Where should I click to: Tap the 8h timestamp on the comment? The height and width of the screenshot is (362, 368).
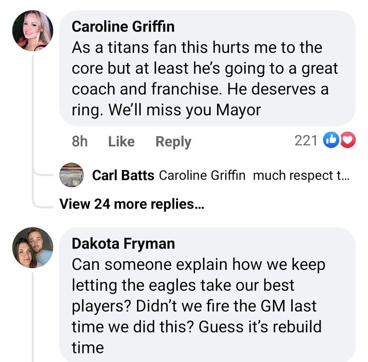[x=79, y=141]
